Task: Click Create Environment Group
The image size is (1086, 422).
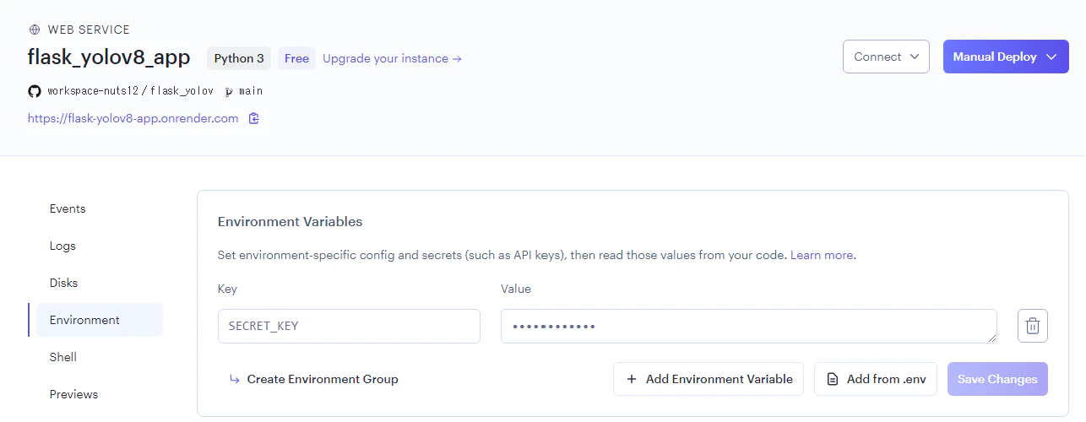Action: pyautogui.click(x=313, y=379)
